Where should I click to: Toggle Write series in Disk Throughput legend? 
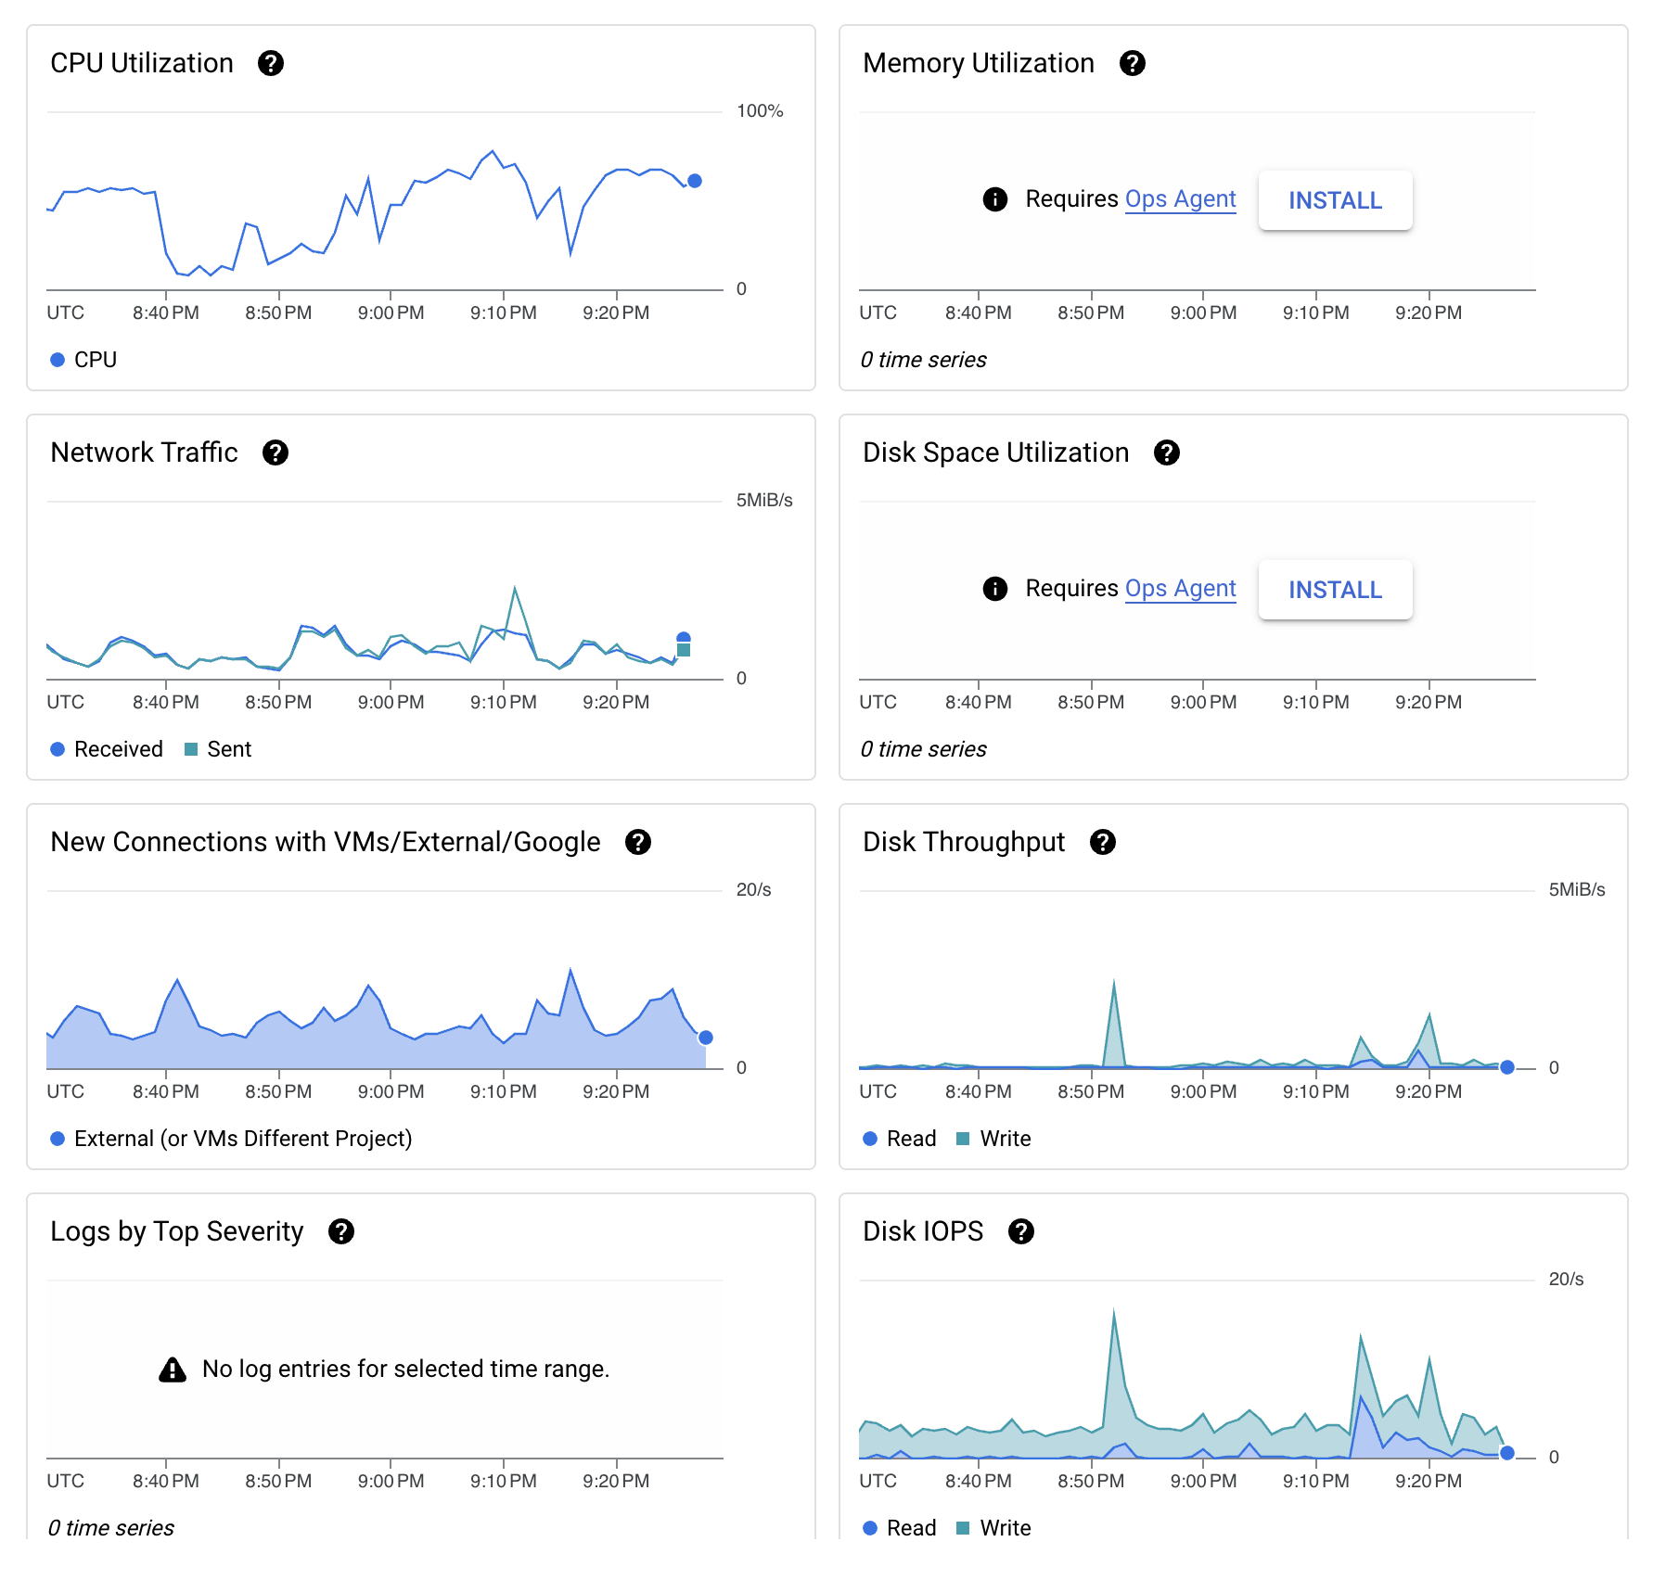coord(993,1139)
